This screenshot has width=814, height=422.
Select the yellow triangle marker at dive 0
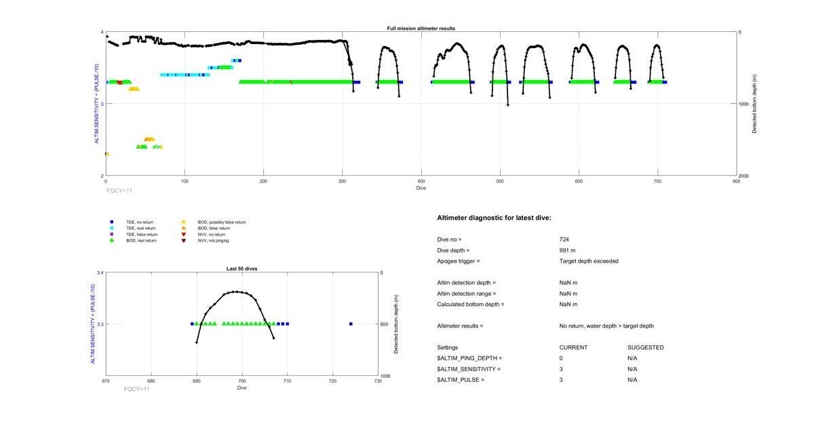point(106,154)
